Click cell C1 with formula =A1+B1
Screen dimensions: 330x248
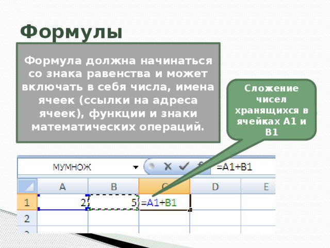[164, 202]
